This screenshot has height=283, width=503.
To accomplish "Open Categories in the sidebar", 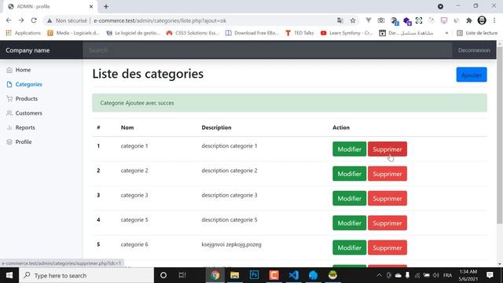I will 29,84.
